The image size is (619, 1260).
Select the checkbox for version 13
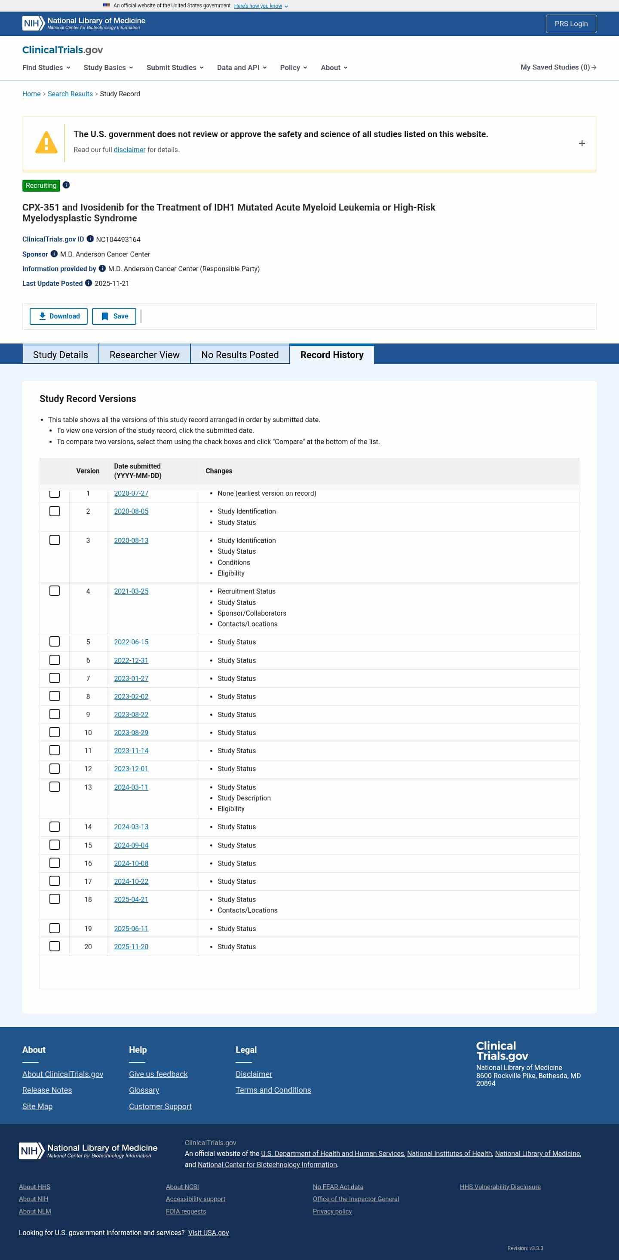coord(55,787)
